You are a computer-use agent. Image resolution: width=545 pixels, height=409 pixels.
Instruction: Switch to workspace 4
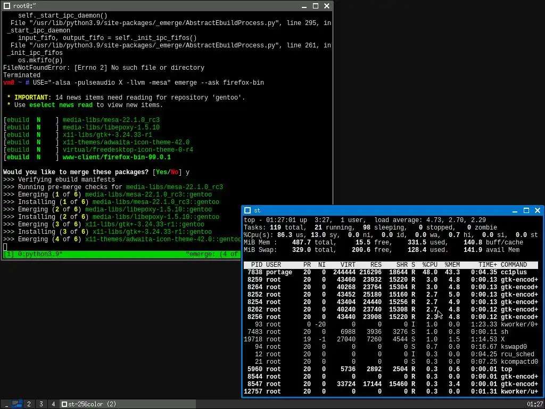[53, 404]
